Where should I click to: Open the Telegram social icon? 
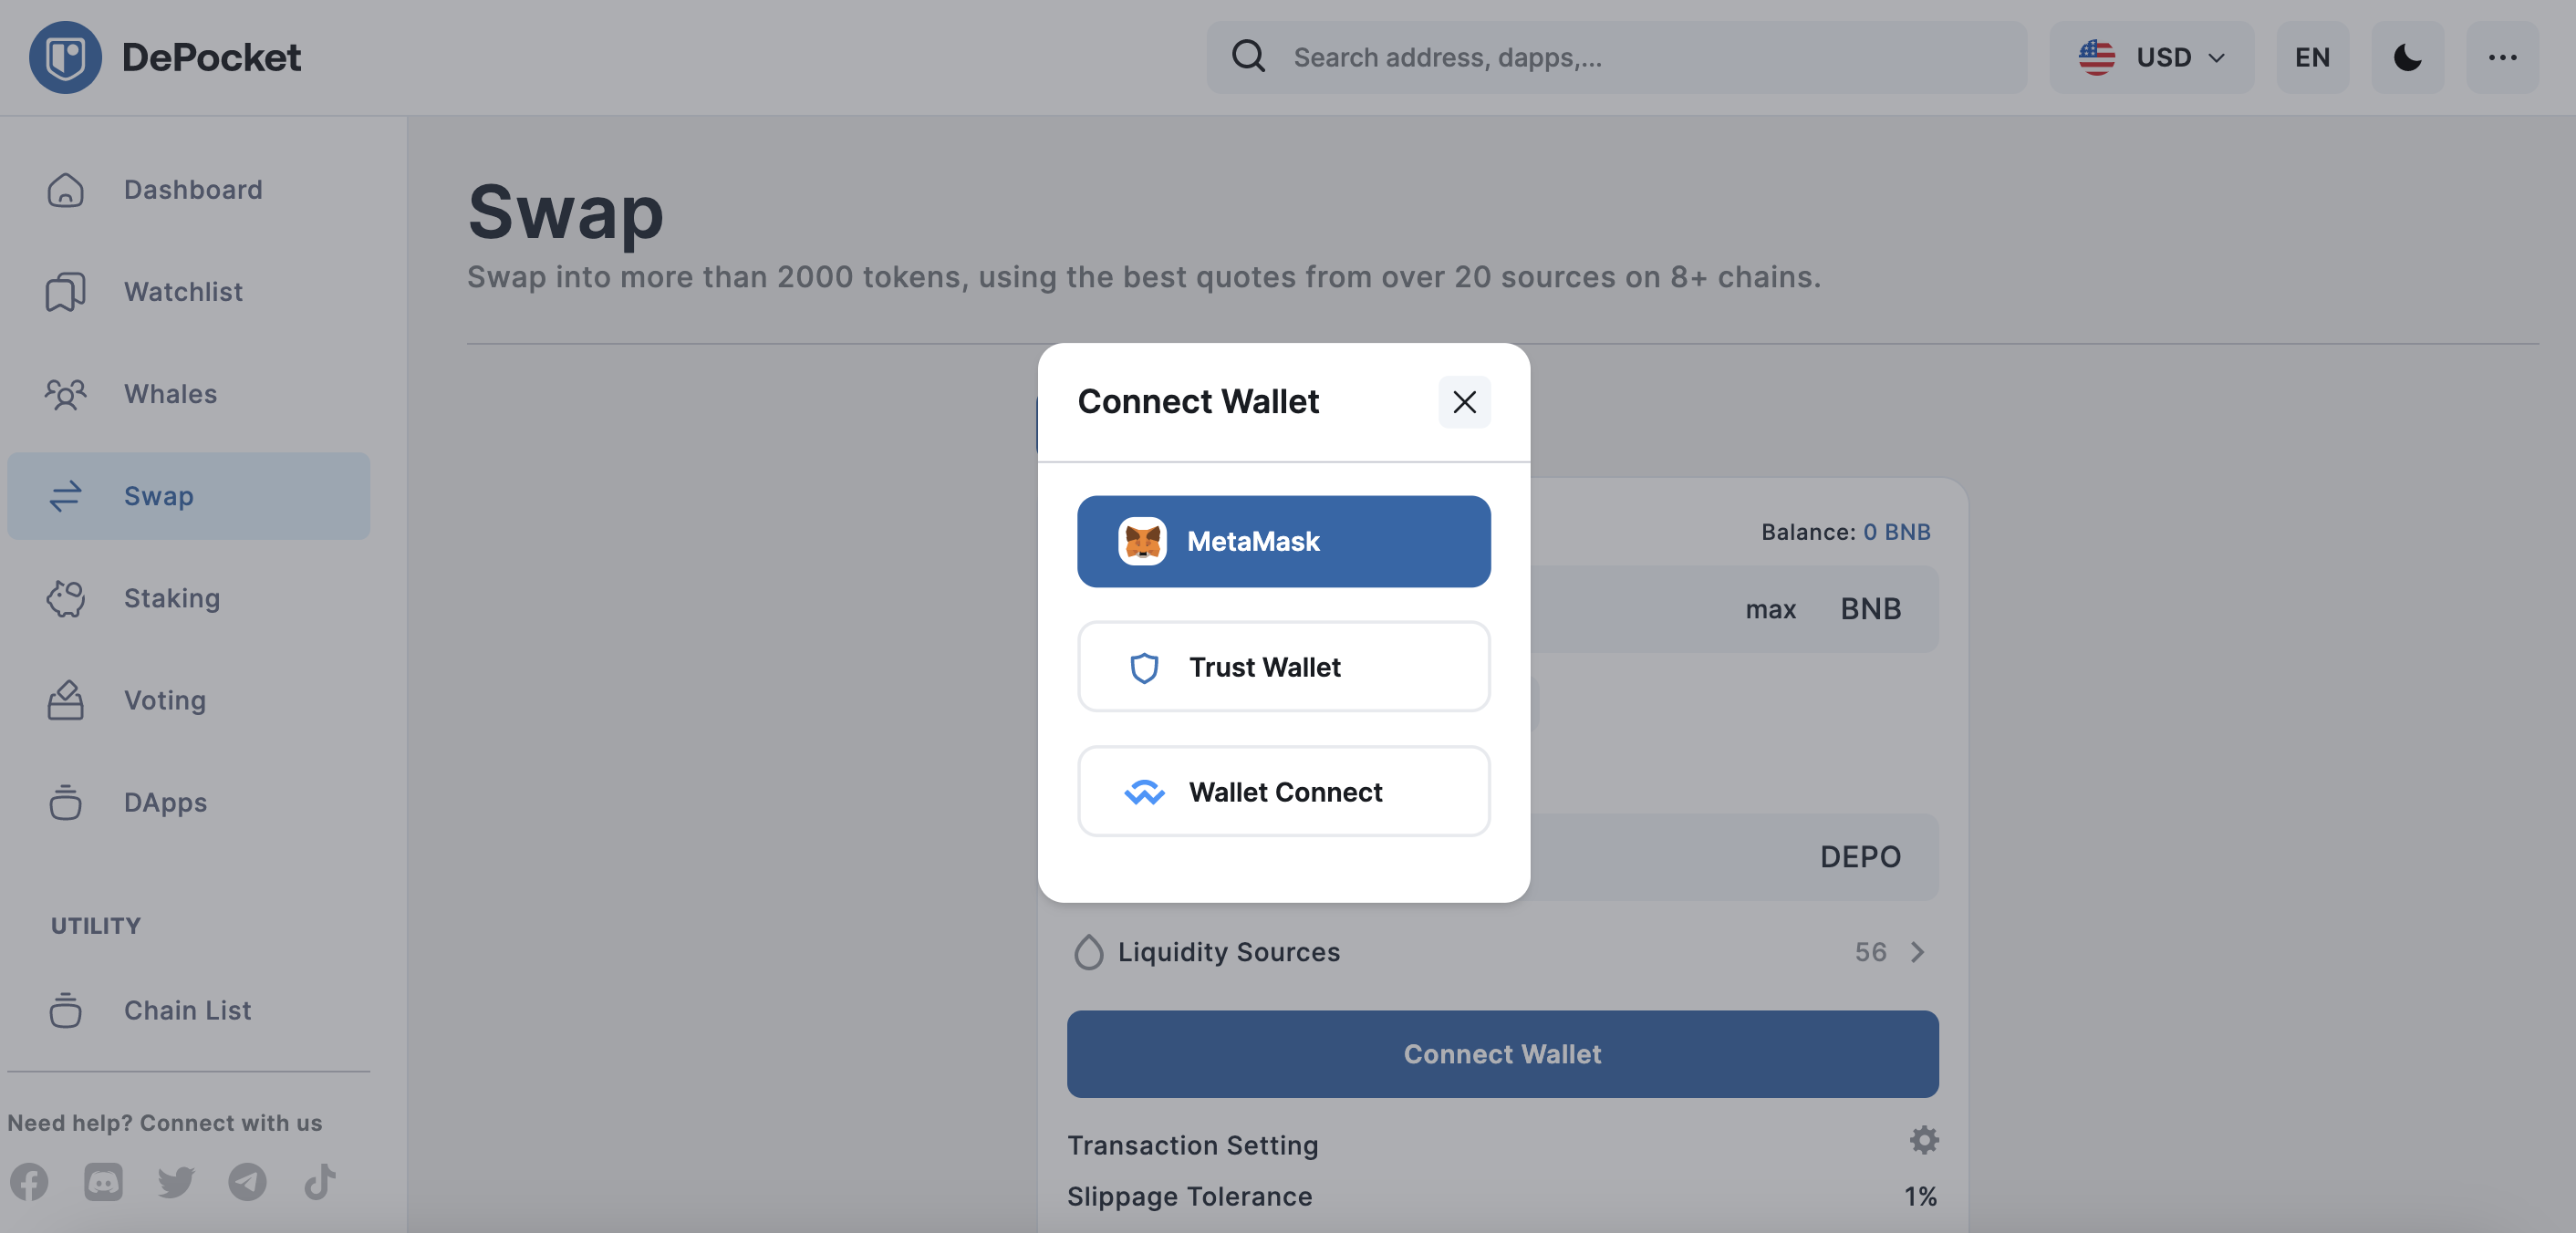click(x=247, y=1182)
